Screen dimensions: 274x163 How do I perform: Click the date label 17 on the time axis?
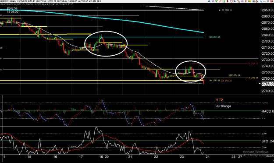coord(81,157)
